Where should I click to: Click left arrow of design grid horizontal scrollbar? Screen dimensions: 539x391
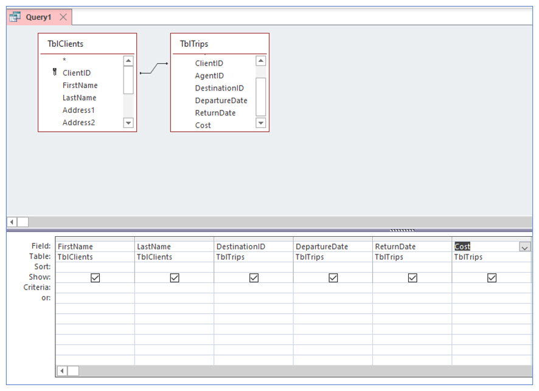pos(62,371)
